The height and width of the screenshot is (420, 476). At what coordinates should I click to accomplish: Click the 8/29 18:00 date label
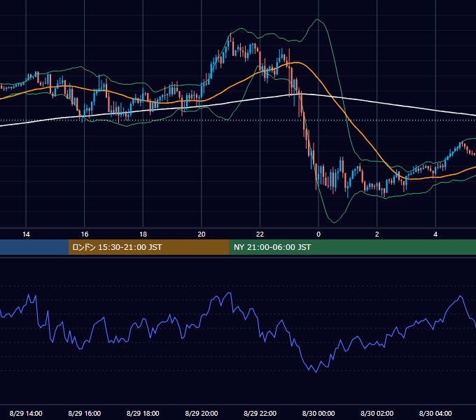pyautogui.click(x=143, y=413)
